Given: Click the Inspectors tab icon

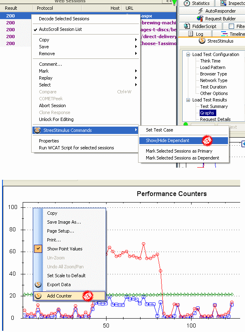Looking at the screenshot, I should [223, 3].
